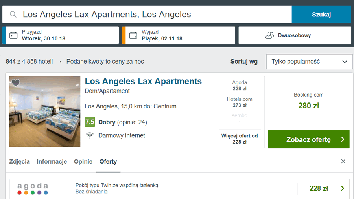Click the Wi-Fi Darmowy internet icon
Screen dimensions: 354x199
pyautogui.click(x=90, y=135)
